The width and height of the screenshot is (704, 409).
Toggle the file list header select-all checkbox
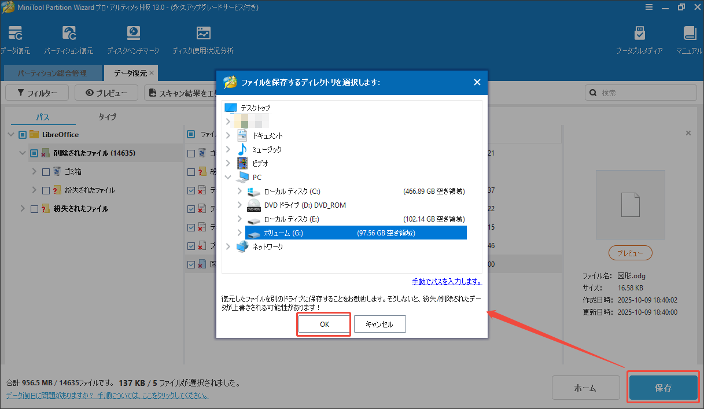191,134
